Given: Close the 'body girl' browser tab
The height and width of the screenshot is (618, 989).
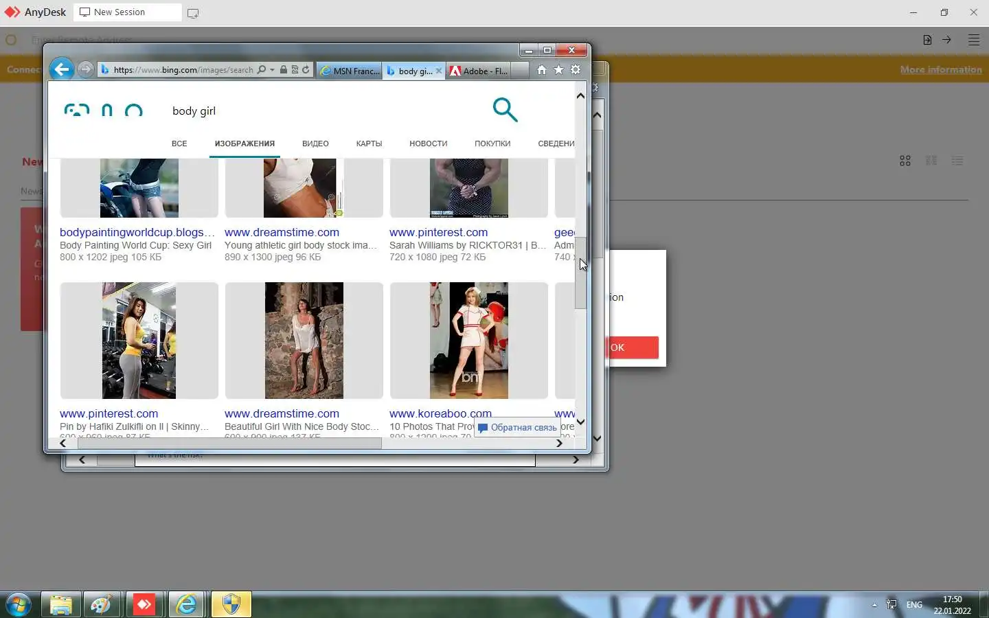Looking at the screenshot, I should (x=439, y=71).
